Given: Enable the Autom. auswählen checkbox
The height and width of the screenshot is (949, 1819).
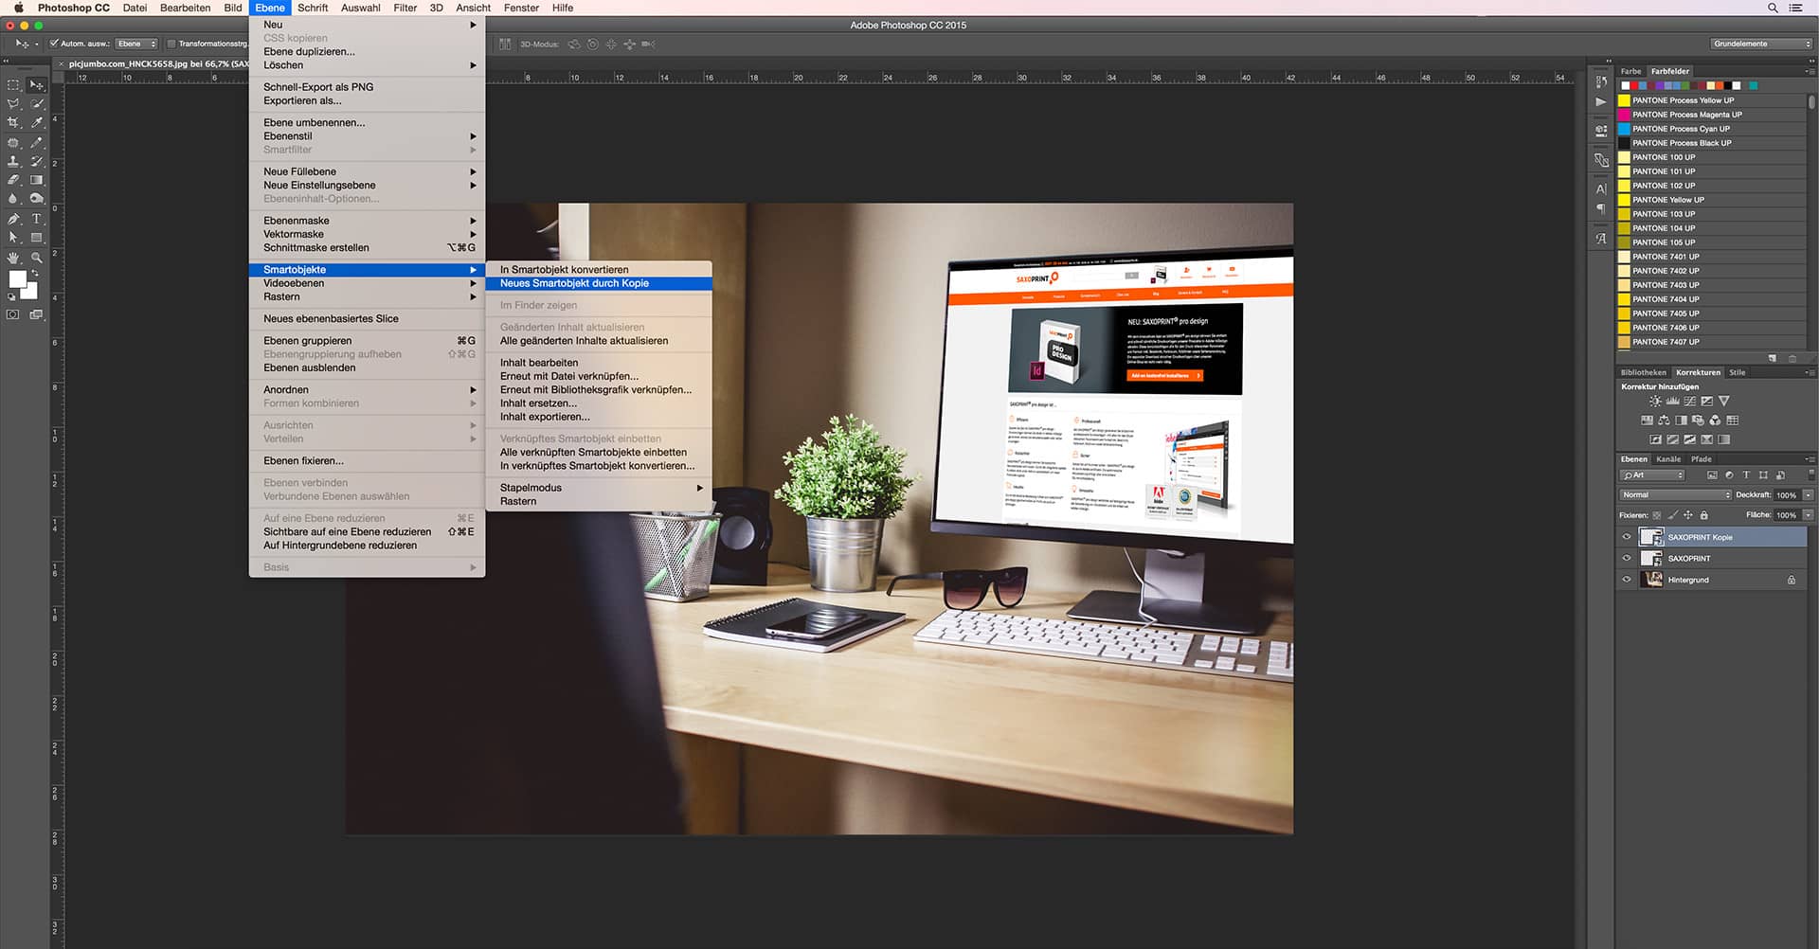Looking at the screenshot, I should pos(52,44).
